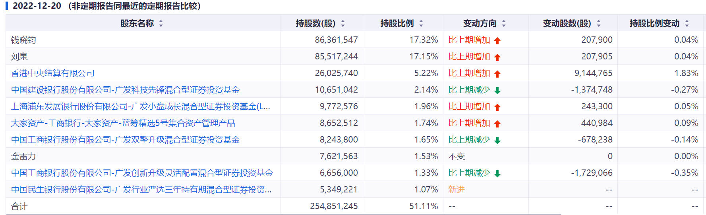Click red up arrow in 钱晓钧 row
Viewport: 706px width, 215px height.
(x=497, y=40)
